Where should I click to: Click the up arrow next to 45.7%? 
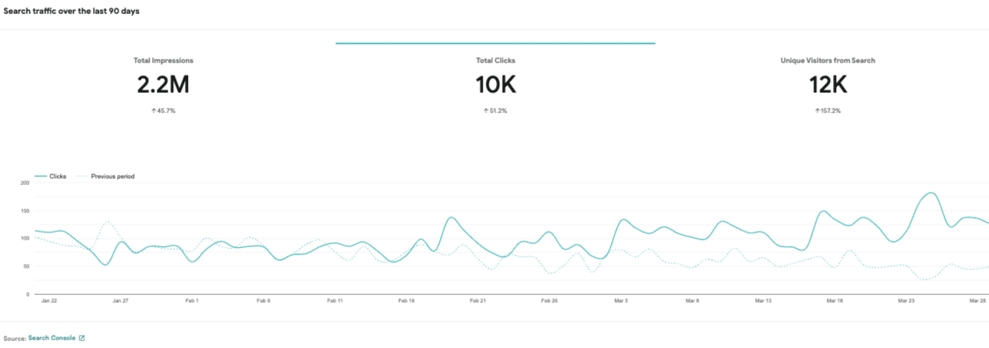[154, 111]
